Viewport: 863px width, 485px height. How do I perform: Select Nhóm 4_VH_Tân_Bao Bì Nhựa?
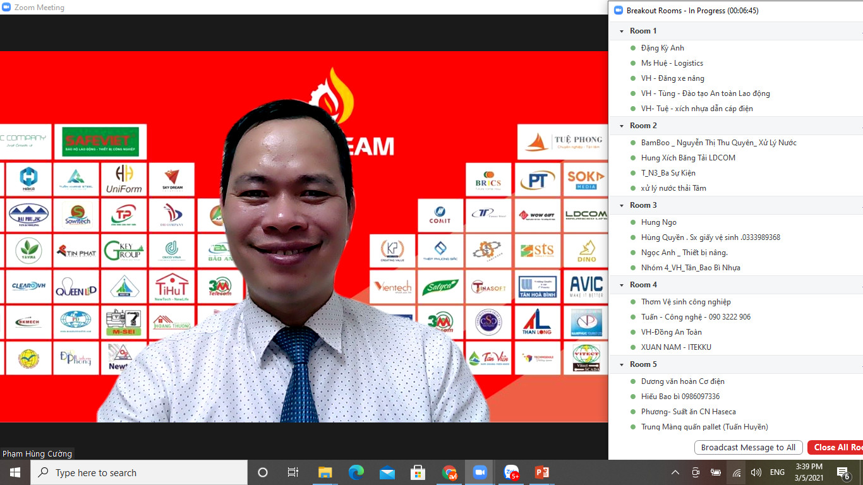click(691, 268)
